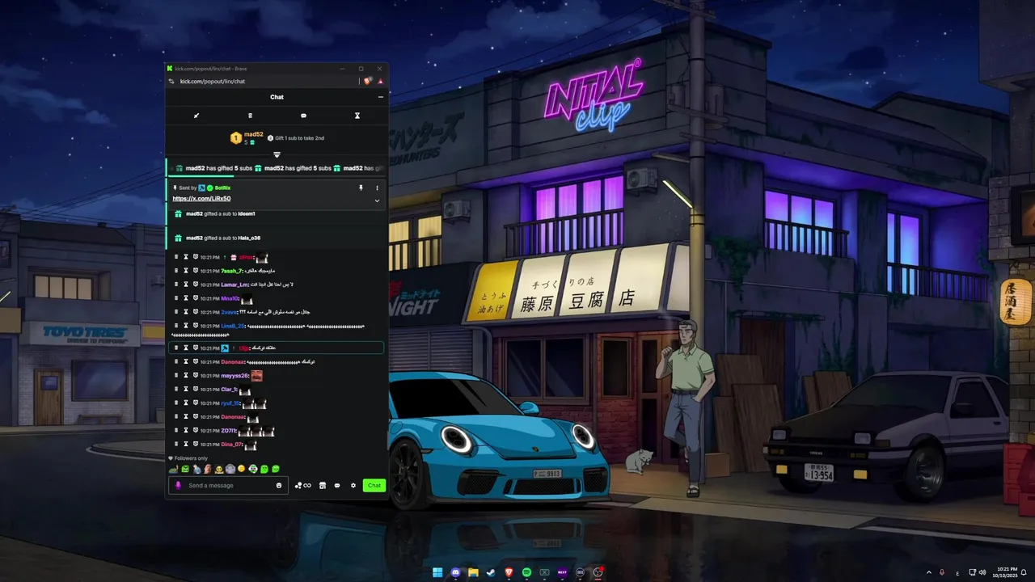
Task: Ban user Mna10 with shield icon
Action: tap(196, 298)
